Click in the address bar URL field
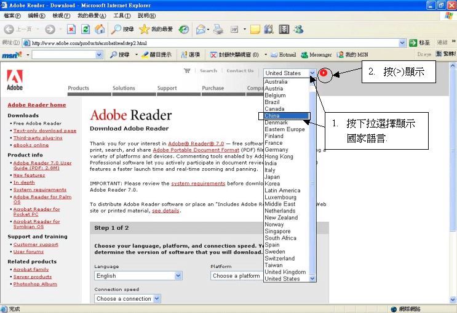Viewport: 457px width, 313px height. point(214,43)
